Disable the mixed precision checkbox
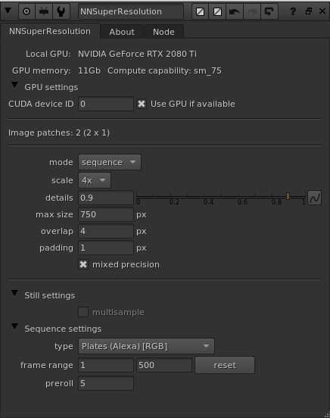Image resolution: width=330 pixels, height=418 pixels. tap(83, 264)
